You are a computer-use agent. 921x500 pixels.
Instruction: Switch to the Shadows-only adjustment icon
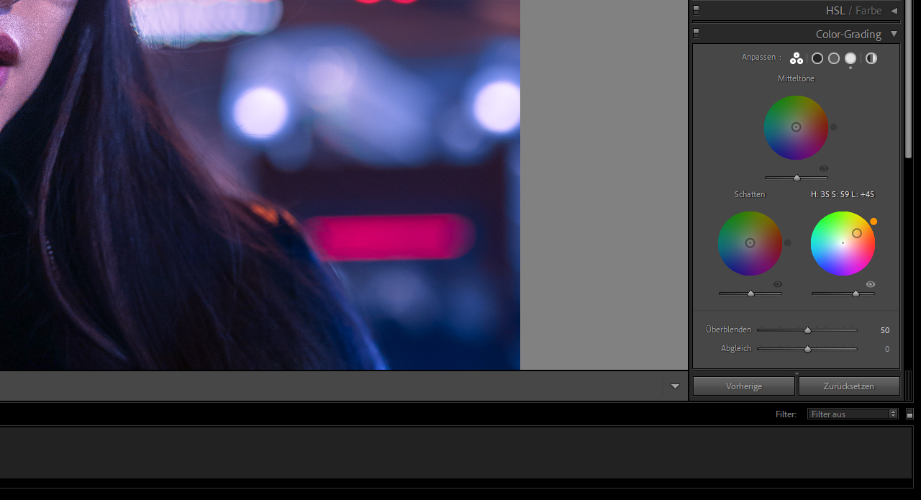817,58
